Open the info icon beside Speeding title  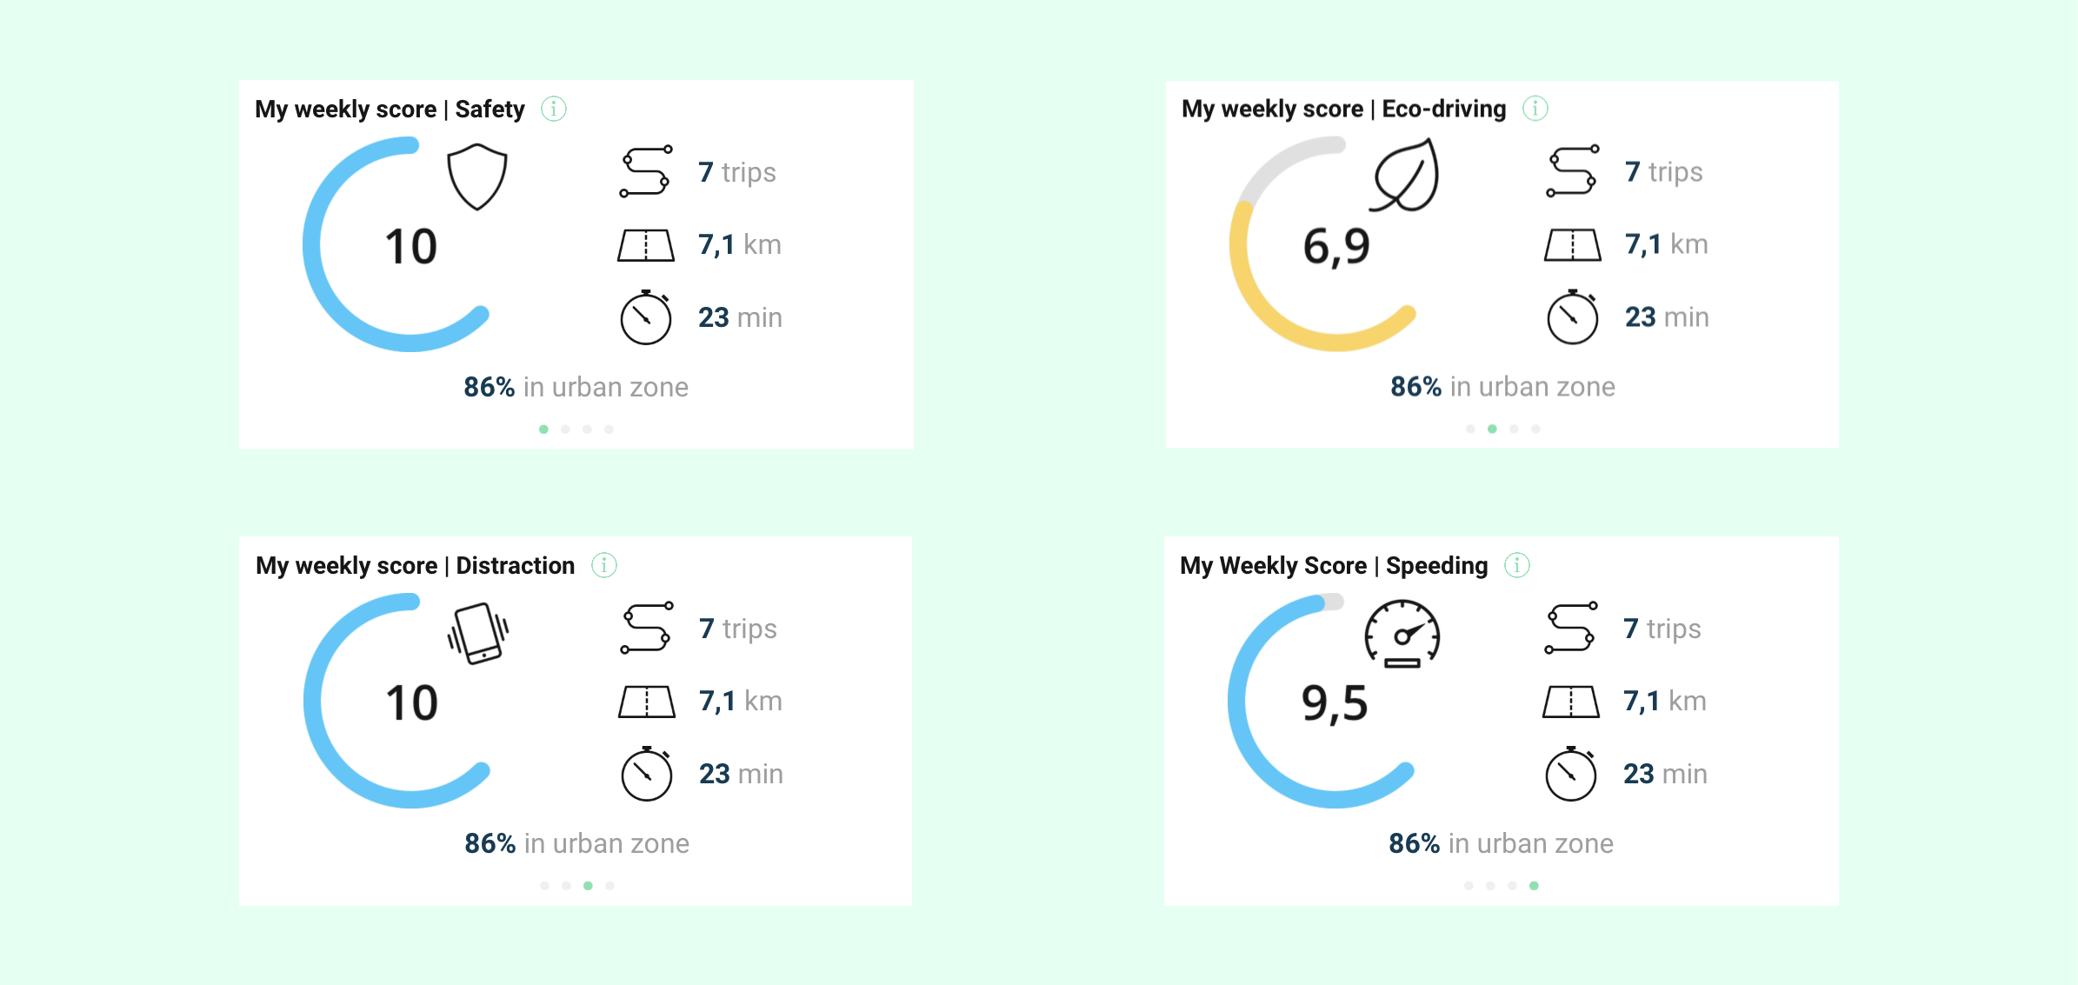(1517, 565)
